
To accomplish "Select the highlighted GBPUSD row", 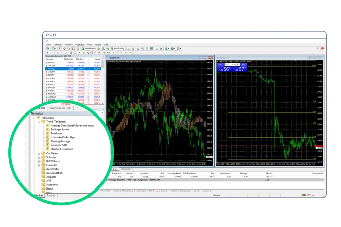I will click(x=73, y=69).
